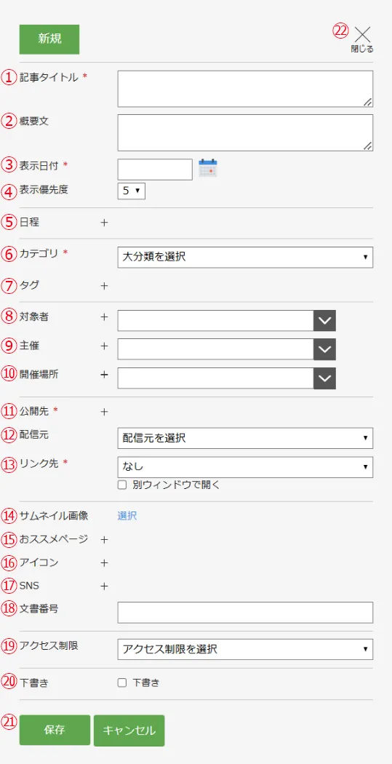The width and height of the screenshot is (392, 764).
Task: Click the アクセス制限 label text
Action: point(49,646)
